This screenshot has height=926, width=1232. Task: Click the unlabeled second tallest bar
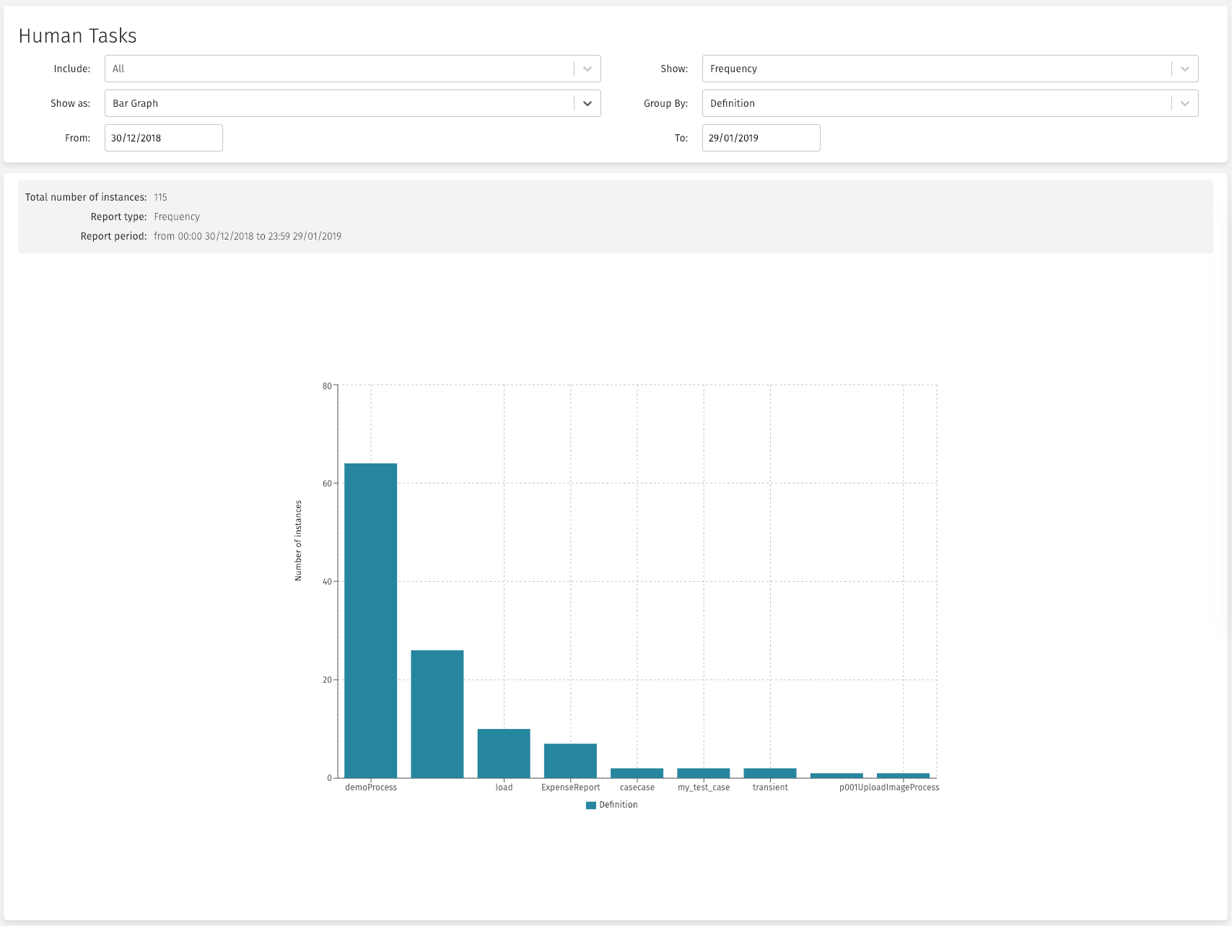[x=437, y=714]
